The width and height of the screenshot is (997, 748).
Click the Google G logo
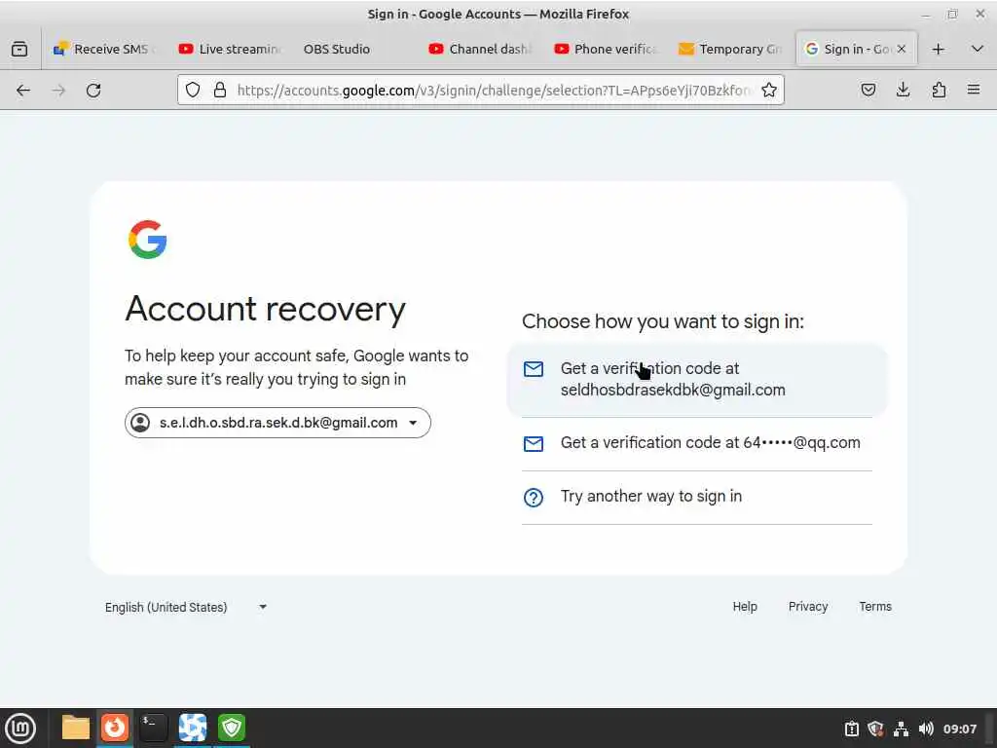coord(148,240)
